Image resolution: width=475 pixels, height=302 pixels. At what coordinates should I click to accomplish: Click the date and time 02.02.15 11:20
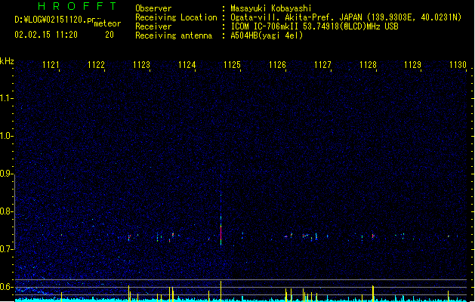46,35
